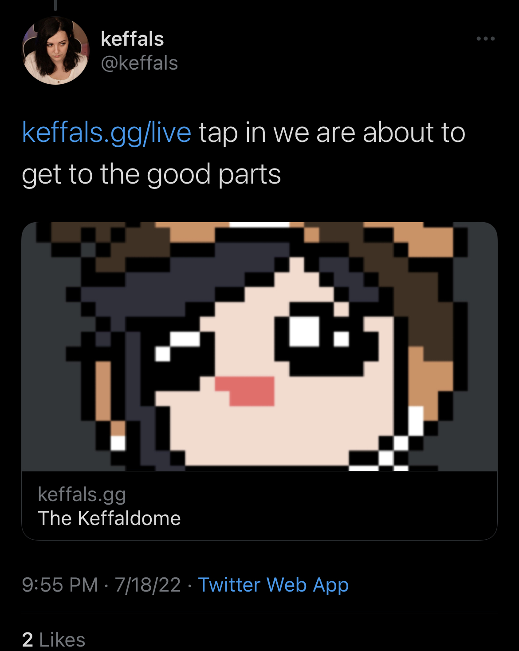This screenshot has height=651, width=519.
Task: Tap the "get to the good parts" text
Action: coord(151,174)
